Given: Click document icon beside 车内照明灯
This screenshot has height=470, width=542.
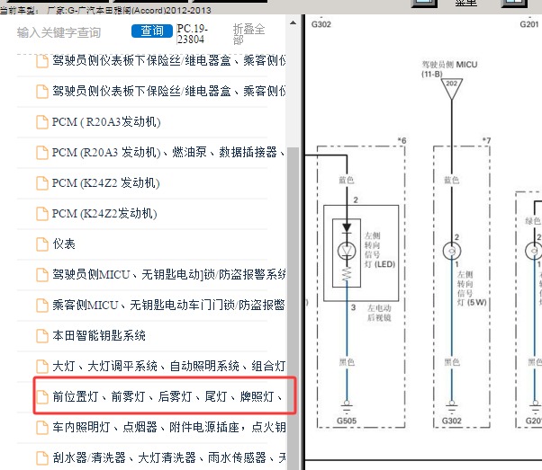Looking at the screenshot, I should click(42, 427).
